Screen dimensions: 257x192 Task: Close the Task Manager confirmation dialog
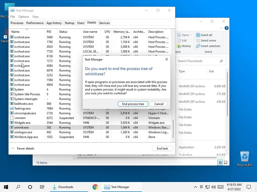[167, 59]
